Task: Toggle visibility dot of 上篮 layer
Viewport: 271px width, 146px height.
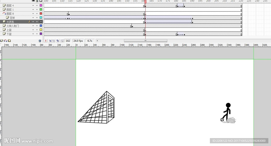Action: (x=33, y=30)
